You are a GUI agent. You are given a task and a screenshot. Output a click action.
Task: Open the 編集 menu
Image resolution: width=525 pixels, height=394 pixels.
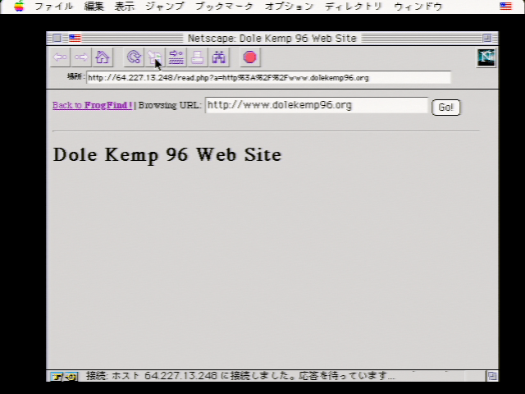94,7
